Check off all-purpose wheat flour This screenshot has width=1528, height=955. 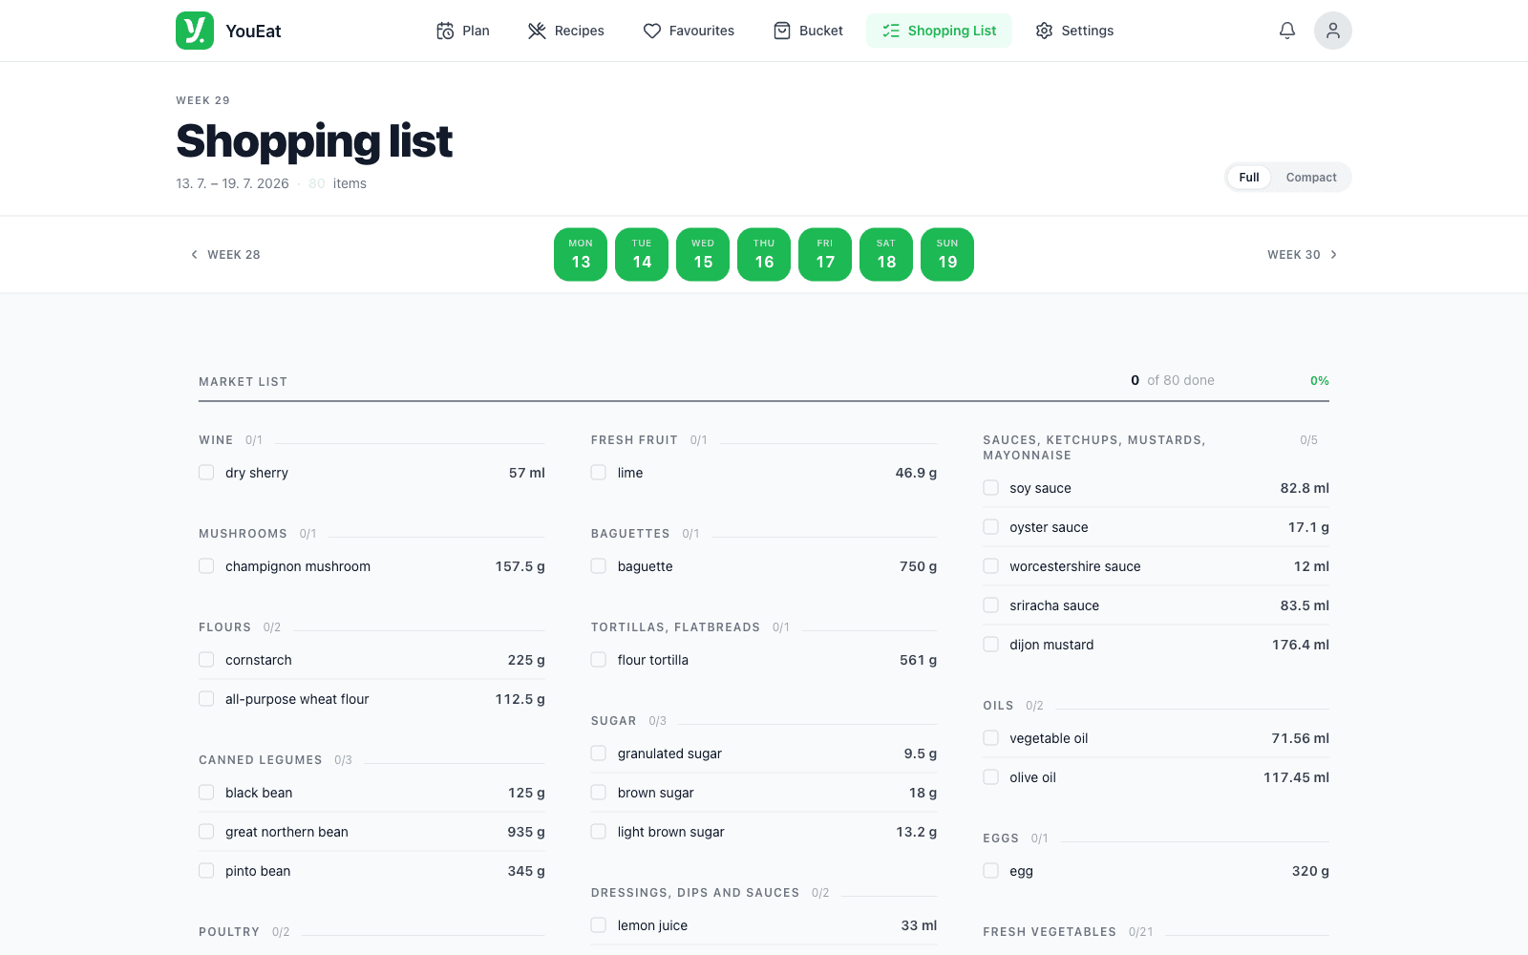[x=206, y=699]
